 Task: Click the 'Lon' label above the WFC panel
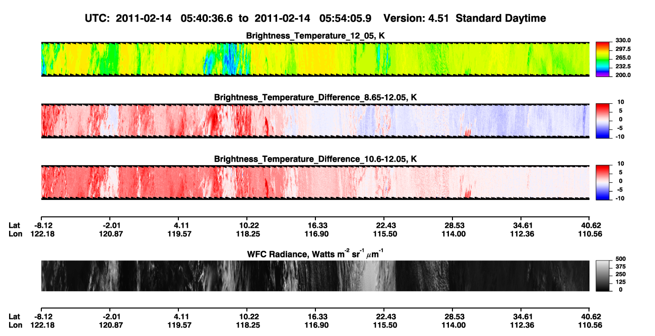(x=15, y=234)
